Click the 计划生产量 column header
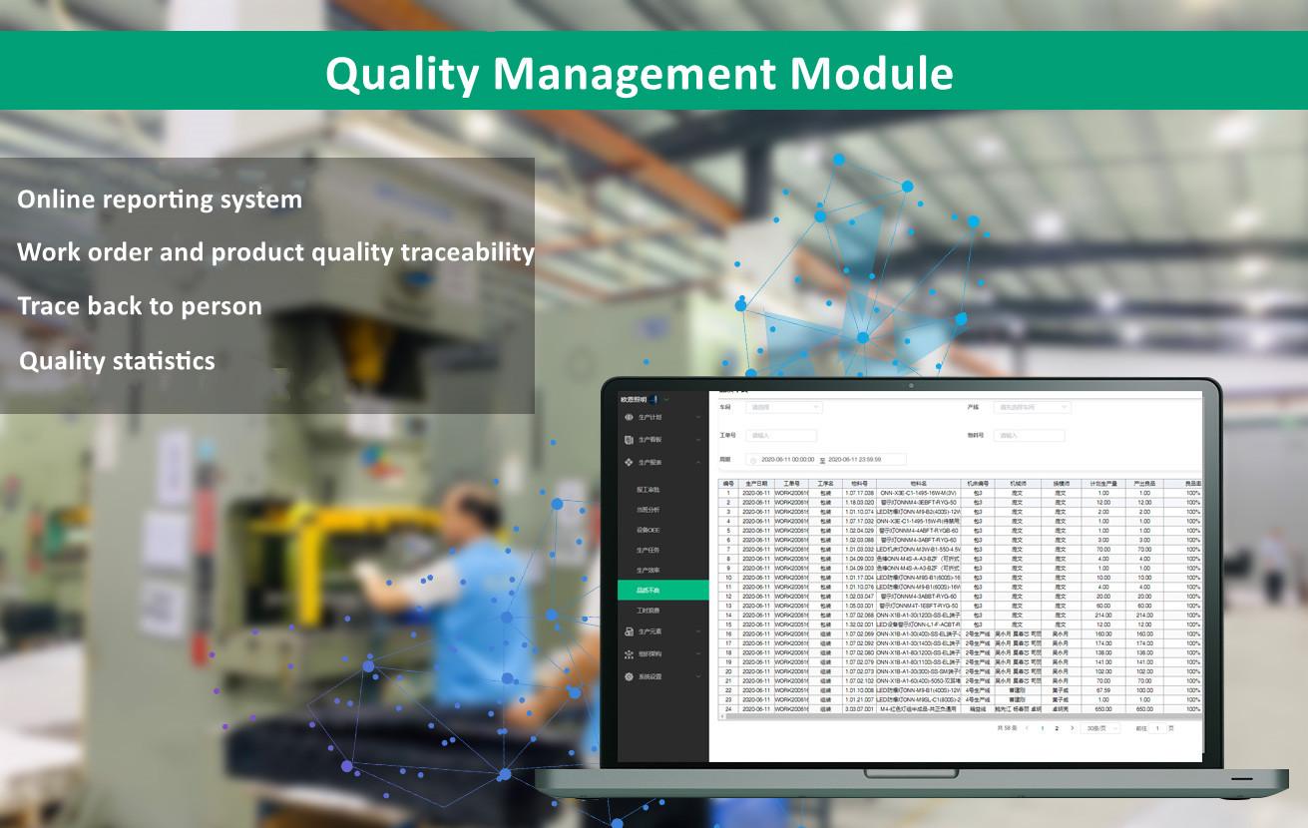 point(1103,483)
